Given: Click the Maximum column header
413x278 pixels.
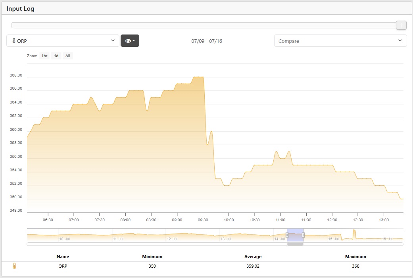Looking at the screenshot, I should pos(355,257).
